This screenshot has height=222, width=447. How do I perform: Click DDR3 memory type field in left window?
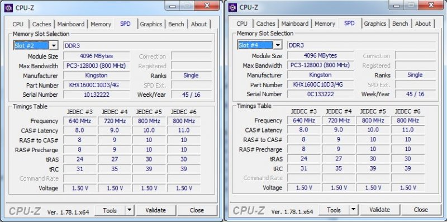(x=137, y=46)
